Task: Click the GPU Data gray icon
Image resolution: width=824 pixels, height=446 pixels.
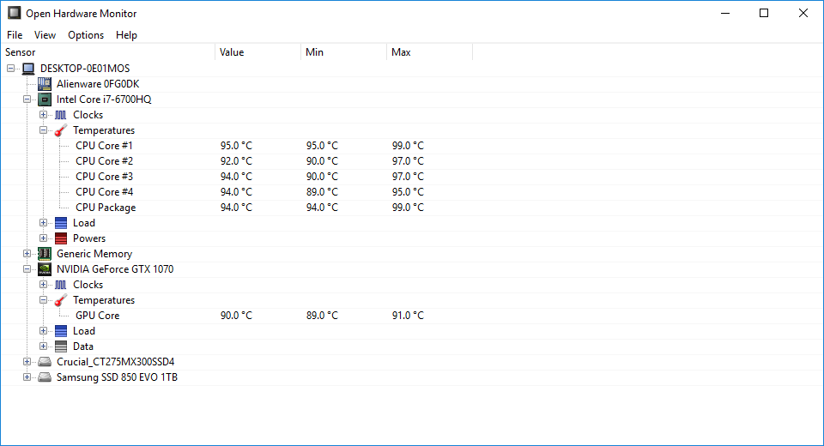Action: [61, 347]
